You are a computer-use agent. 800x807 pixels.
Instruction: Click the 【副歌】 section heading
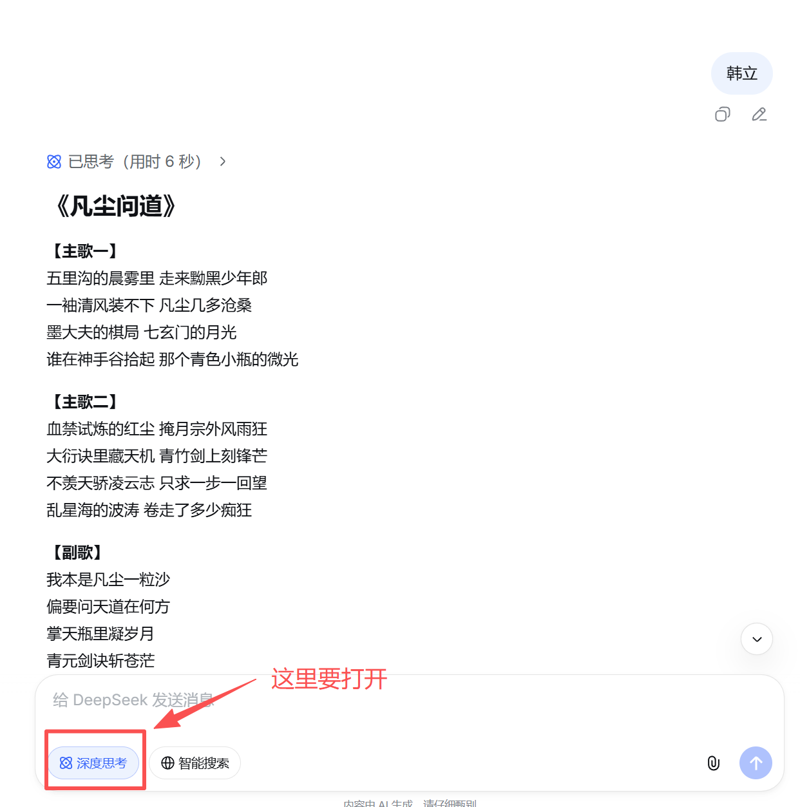[x=74, y=553]
